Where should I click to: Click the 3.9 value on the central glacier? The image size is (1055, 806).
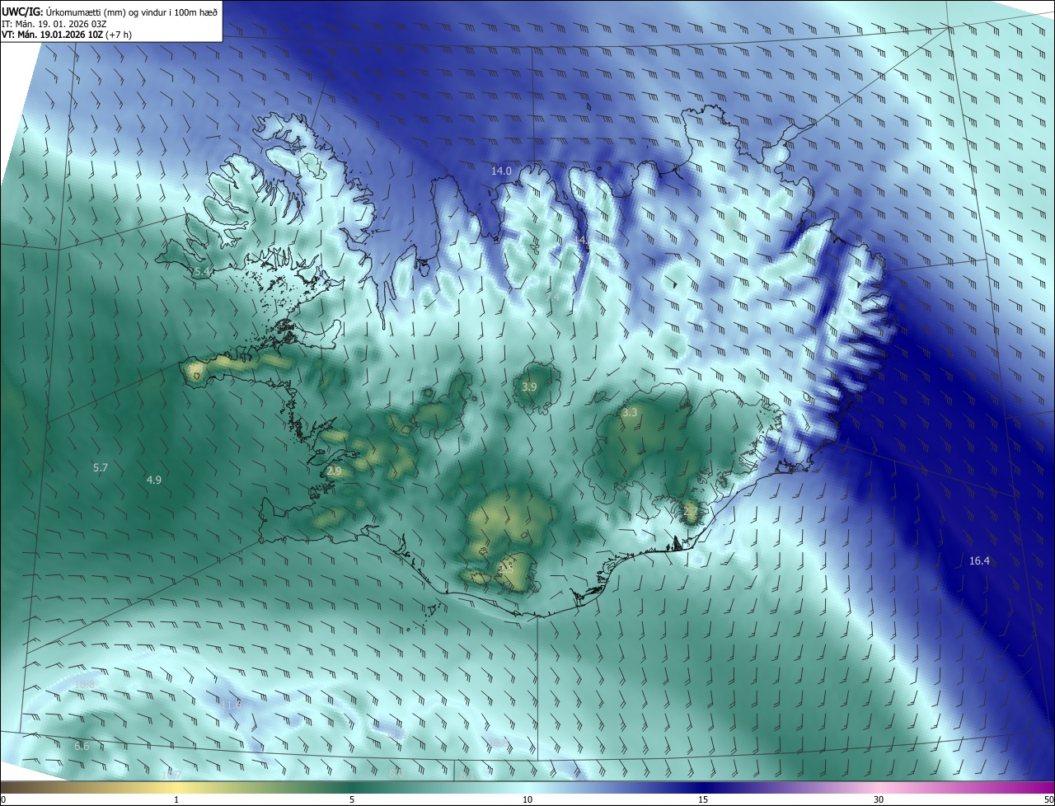(x=530, y=387)
